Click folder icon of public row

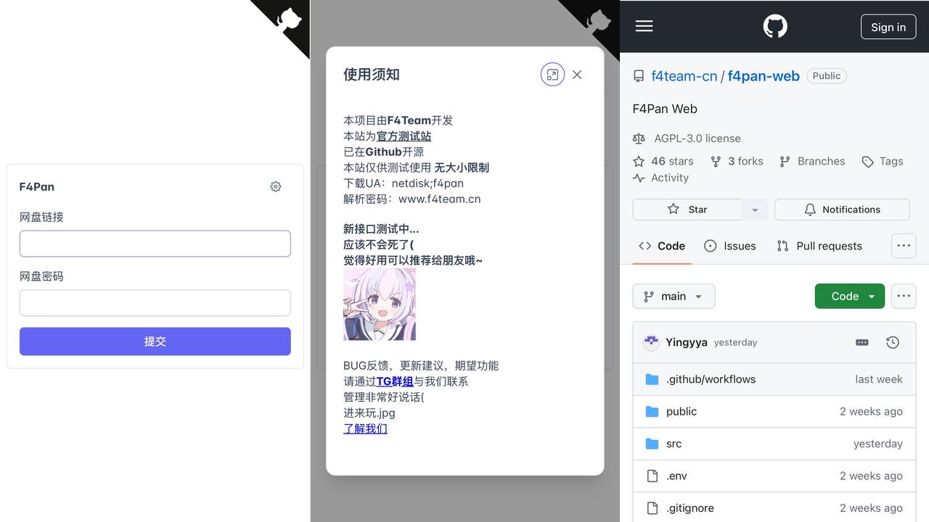click(x=652, y=411)
